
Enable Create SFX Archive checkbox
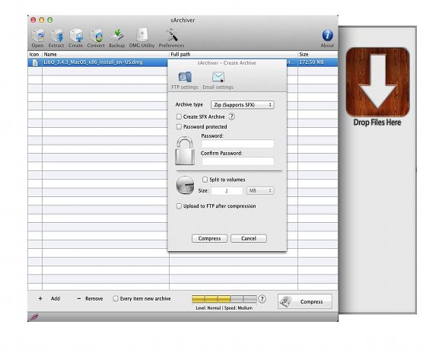(x=179, y=116)
